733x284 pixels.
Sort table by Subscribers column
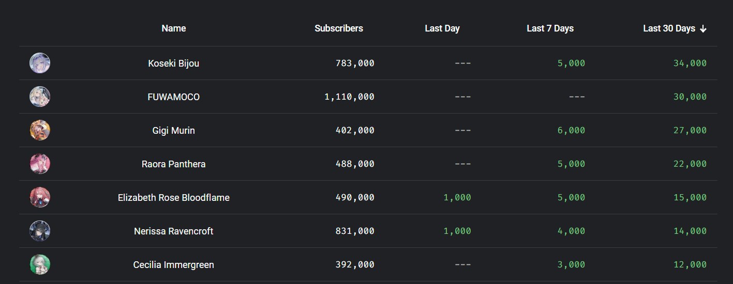click(x=338, y=28)
